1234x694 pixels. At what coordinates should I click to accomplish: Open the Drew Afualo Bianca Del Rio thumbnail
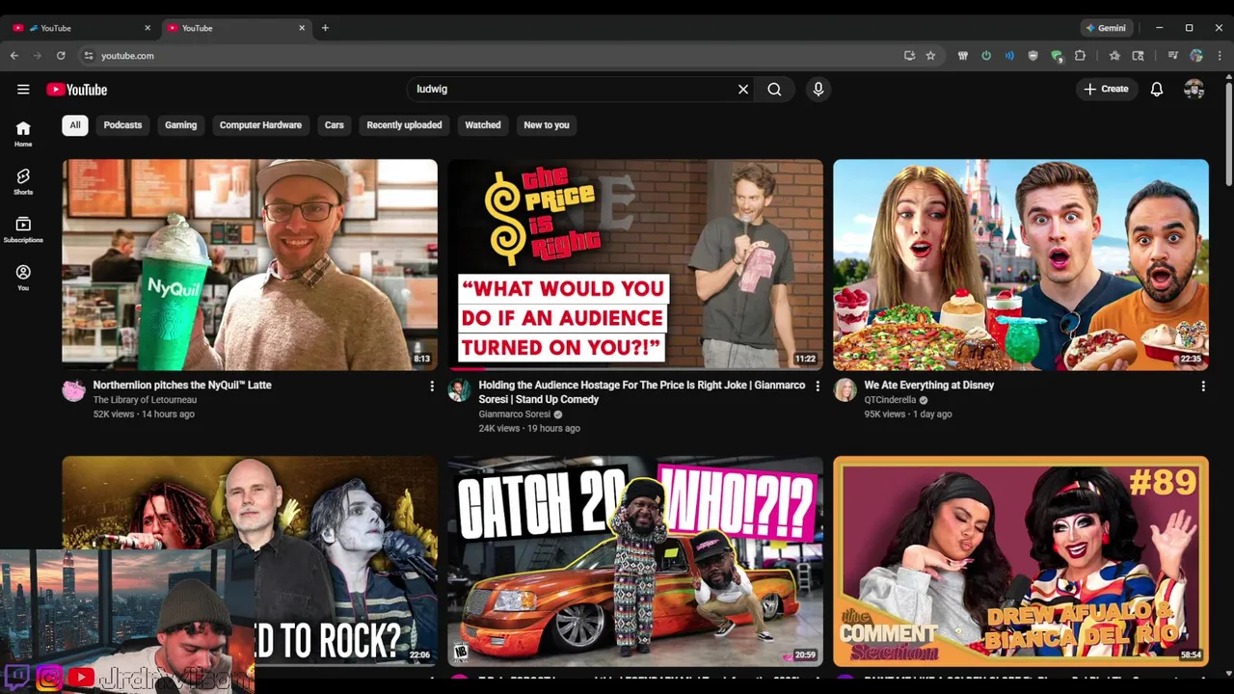[x=1021, y=561]
